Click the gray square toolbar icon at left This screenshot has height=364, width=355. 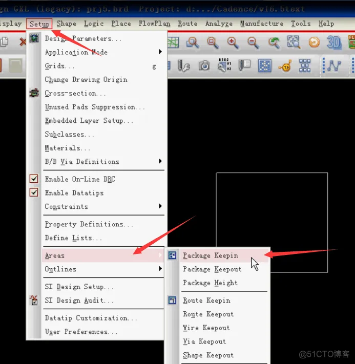tap(15, 66)
